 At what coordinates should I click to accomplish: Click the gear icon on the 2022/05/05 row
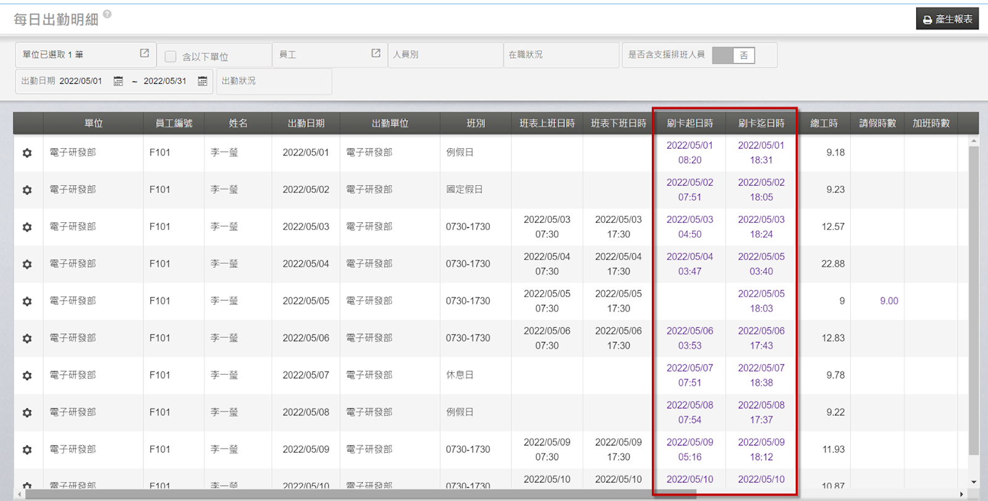pos(27,301)
